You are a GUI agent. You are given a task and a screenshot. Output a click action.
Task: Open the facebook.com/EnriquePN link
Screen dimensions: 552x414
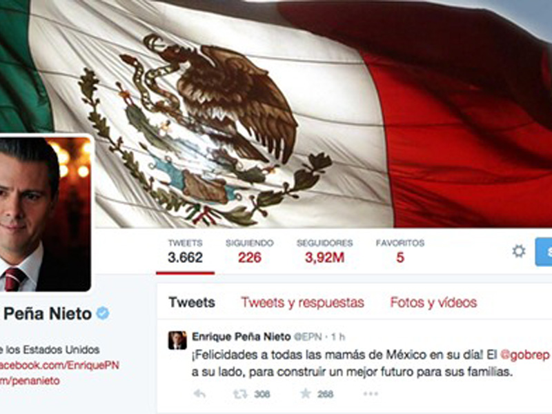[x=59, y=365]
